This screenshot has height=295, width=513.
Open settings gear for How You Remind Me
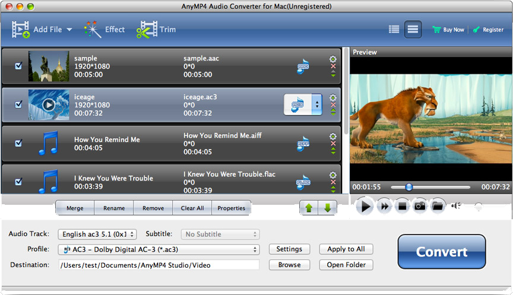pyautogui.click(x=332, y=136)
